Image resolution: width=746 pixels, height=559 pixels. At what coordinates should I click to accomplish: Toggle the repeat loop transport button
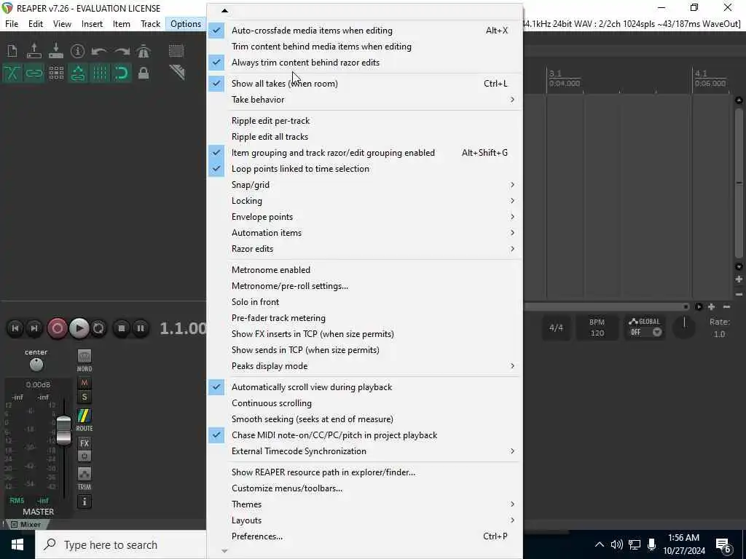coord(98,328)
